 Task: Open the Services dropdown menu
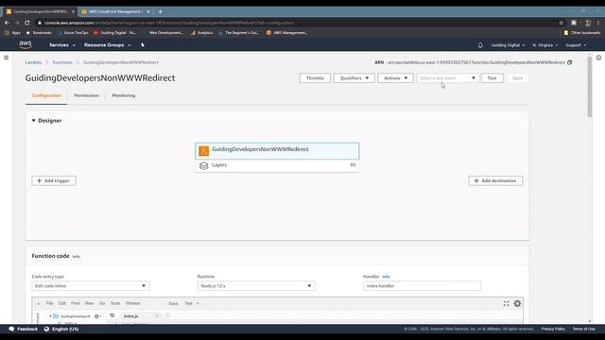click(62, 45)
